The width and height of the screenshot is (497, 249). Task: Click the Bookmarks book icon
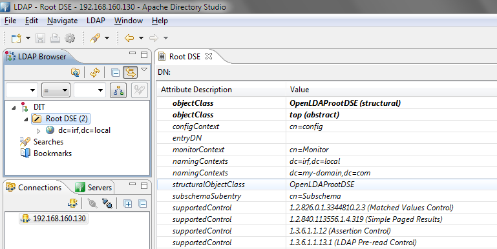pos(25,153)
